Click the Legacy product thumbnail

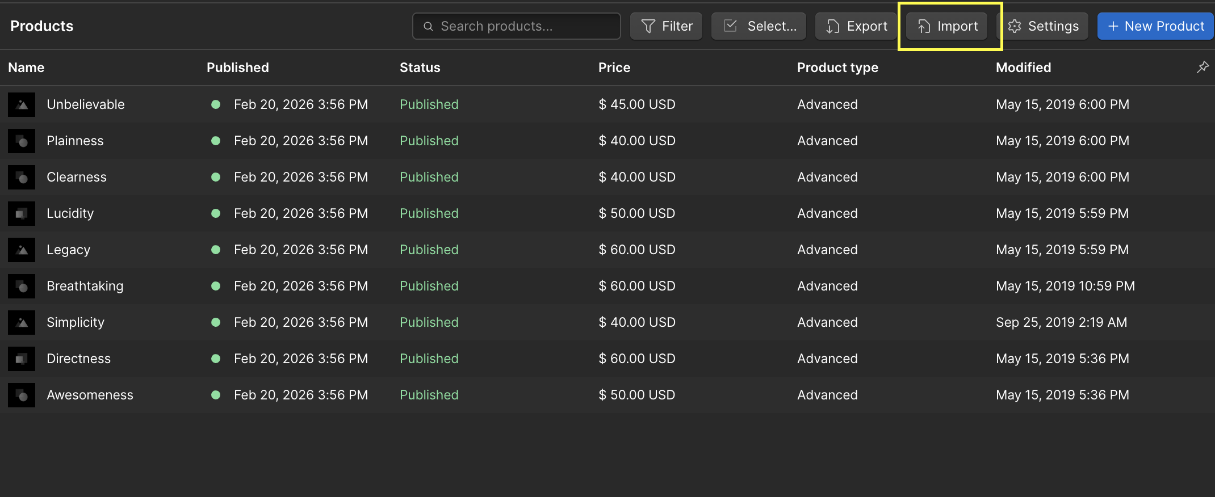(x=22, y=250)
